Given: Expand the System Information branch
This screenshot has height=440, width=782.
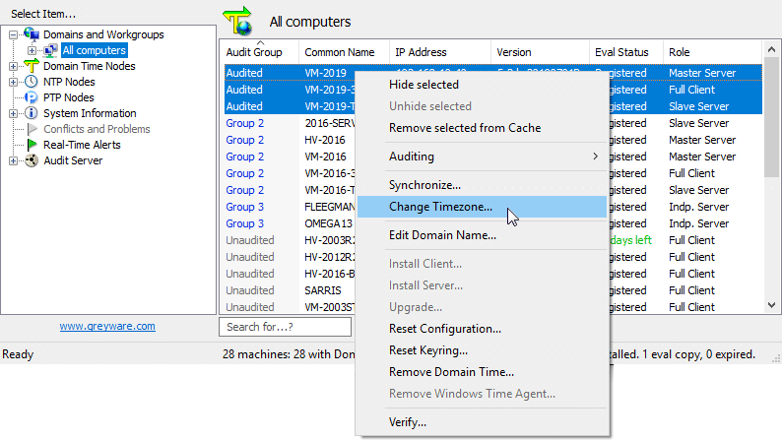Looking at the screenshot, I should [14, 113].
